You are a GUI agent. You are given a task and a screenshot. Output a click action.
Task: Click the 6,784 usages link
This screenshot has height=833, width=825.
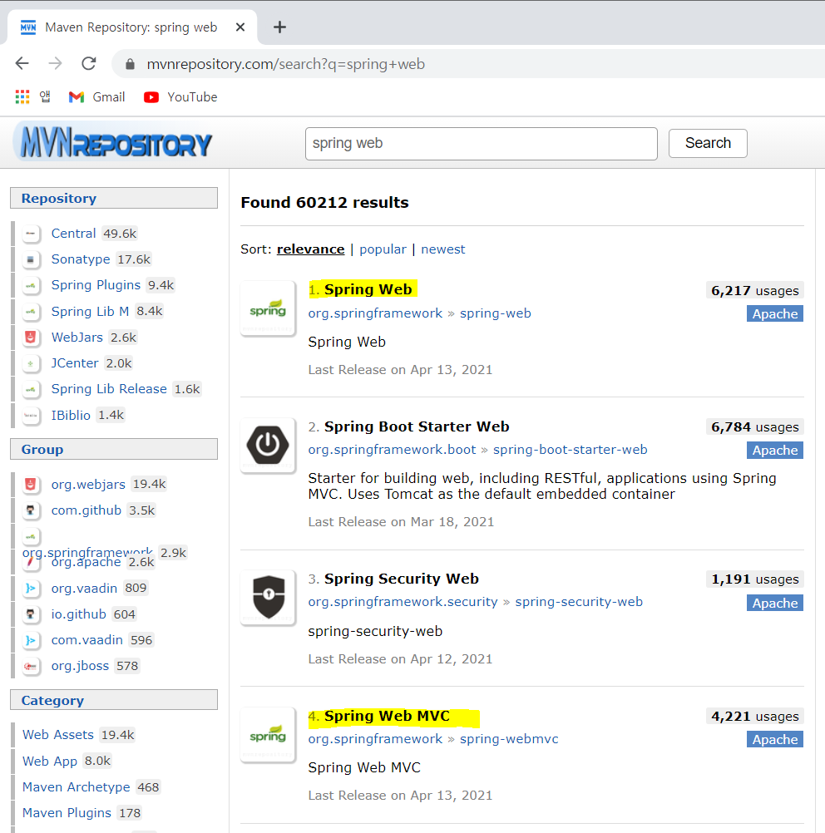[755, 427]
